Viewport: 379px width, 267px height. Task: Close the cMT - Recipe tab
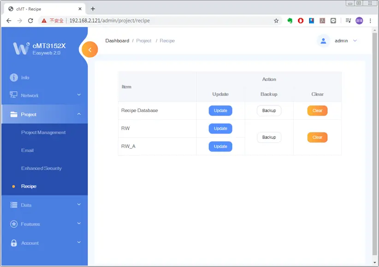tap(80, 9)
